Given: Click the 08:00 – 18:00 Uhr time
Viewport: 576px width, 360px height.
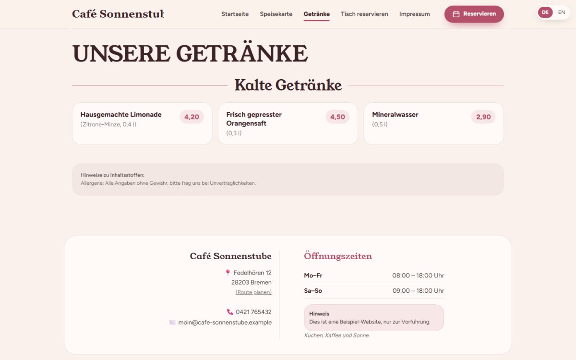Looking at the screenshot, I should click(x=418, y=276).
